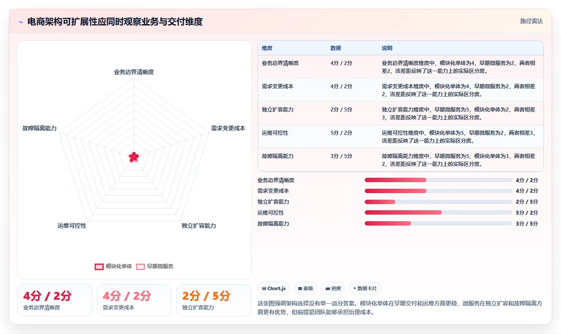The width and height of the screenshot is (561, 334).
Task: Toggle the 早期微服务 legend item
Action: (155, 266)
